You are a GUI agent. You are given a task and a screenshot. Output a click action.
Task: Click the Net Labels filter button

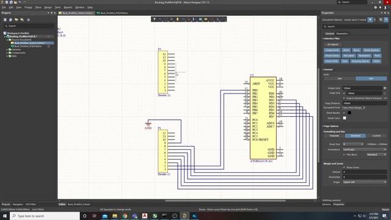(349, 56)
